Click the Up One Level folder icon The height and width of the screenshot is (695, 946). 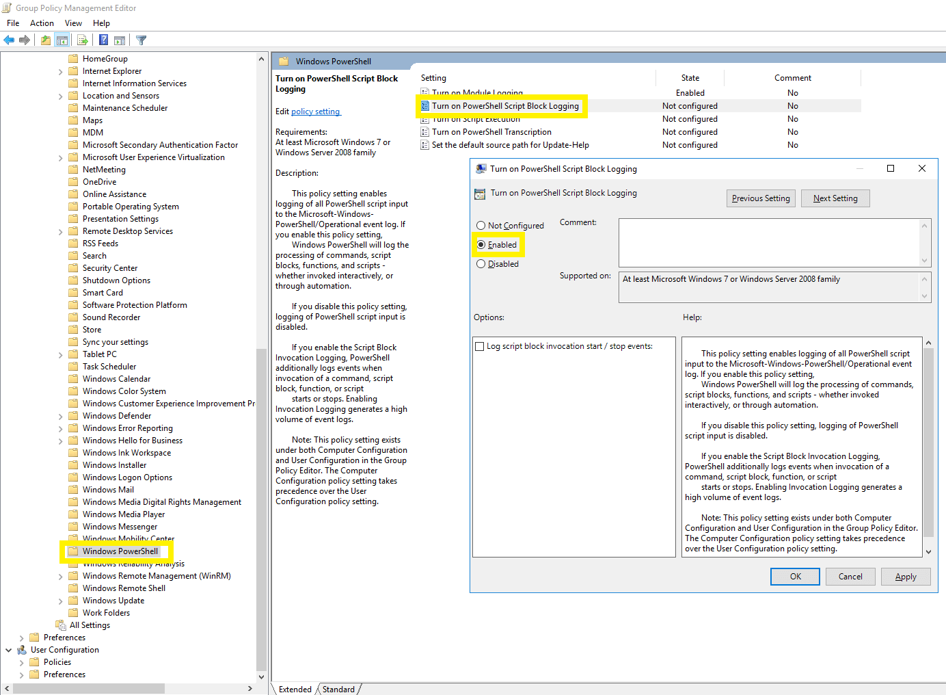coord(44,40)
